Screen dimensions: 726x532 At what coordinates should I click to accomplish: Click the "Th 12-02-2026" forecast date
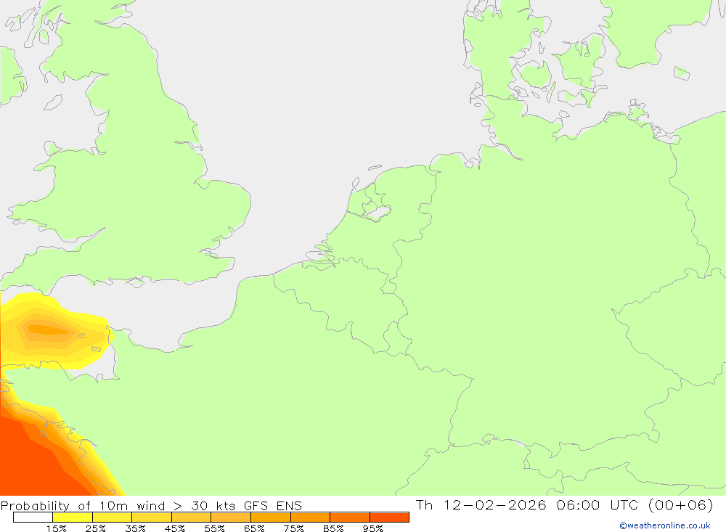481,504
